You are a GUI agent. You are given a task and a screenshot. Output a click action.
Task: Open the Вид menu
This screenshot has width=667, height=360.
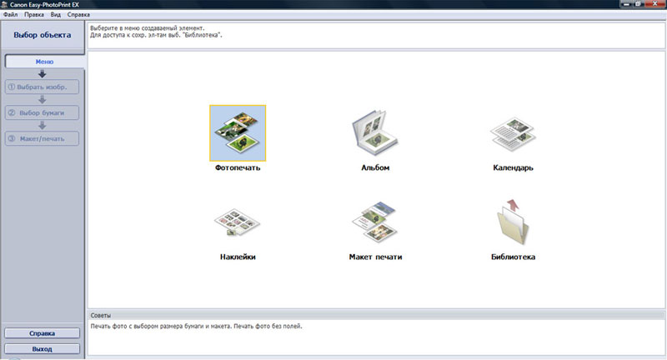tap(56, 14)
